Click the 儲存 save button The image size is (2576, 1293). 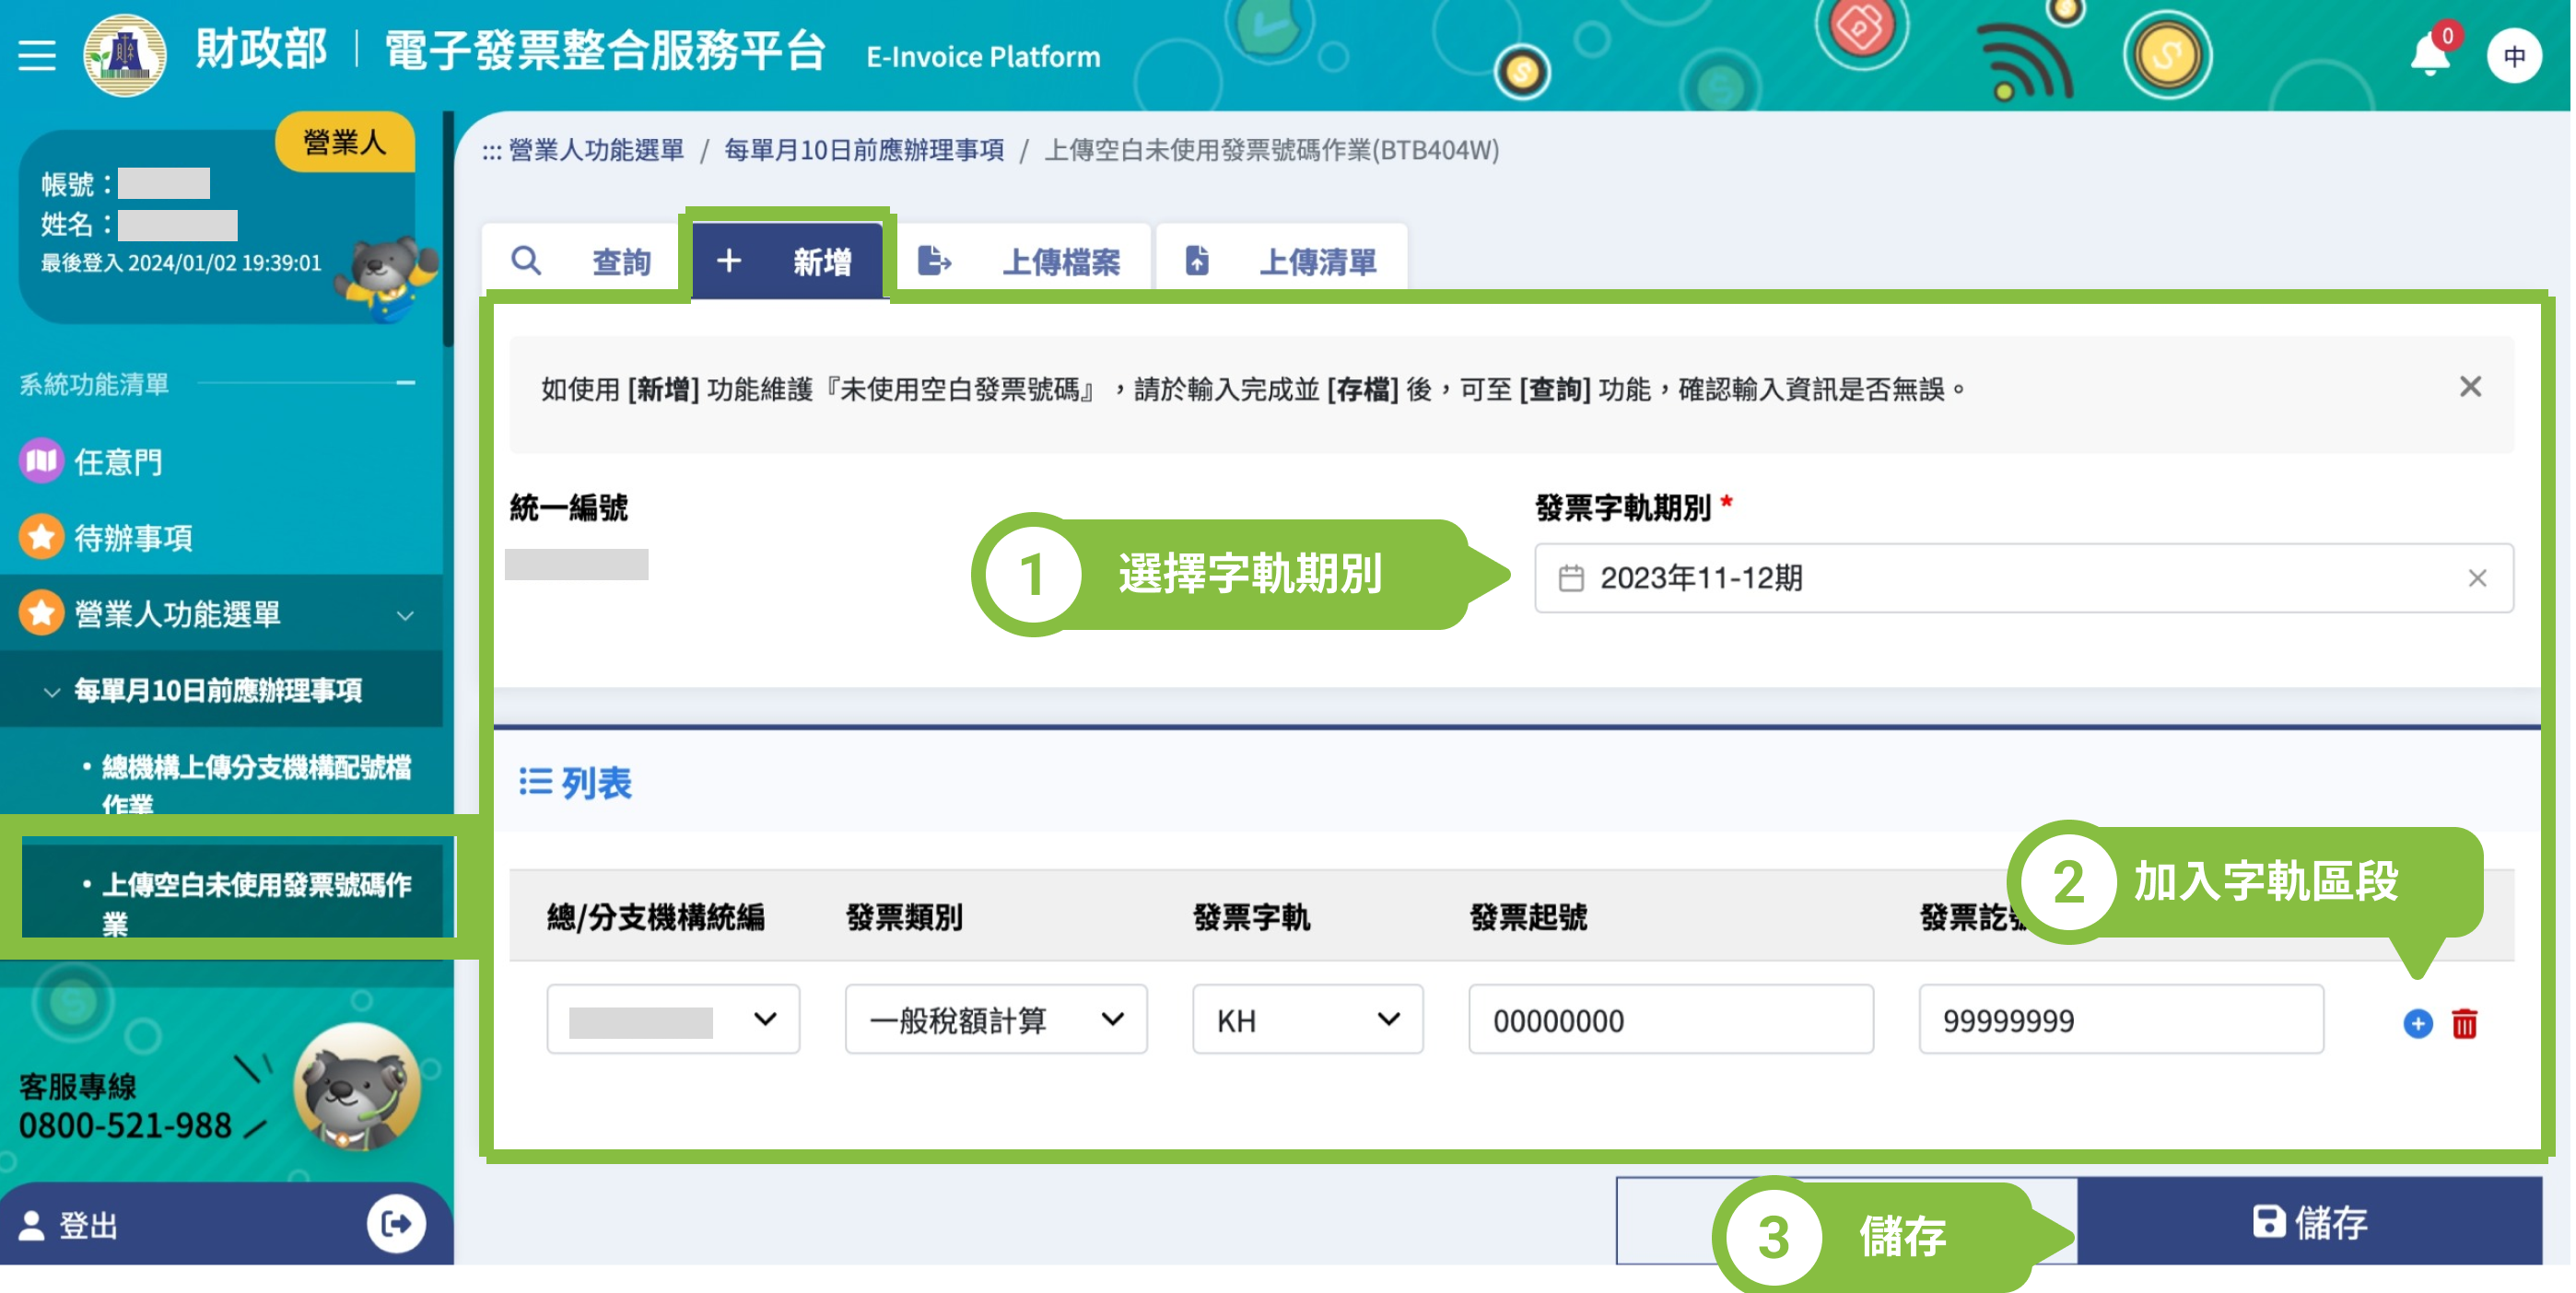coord(2308,1222)
